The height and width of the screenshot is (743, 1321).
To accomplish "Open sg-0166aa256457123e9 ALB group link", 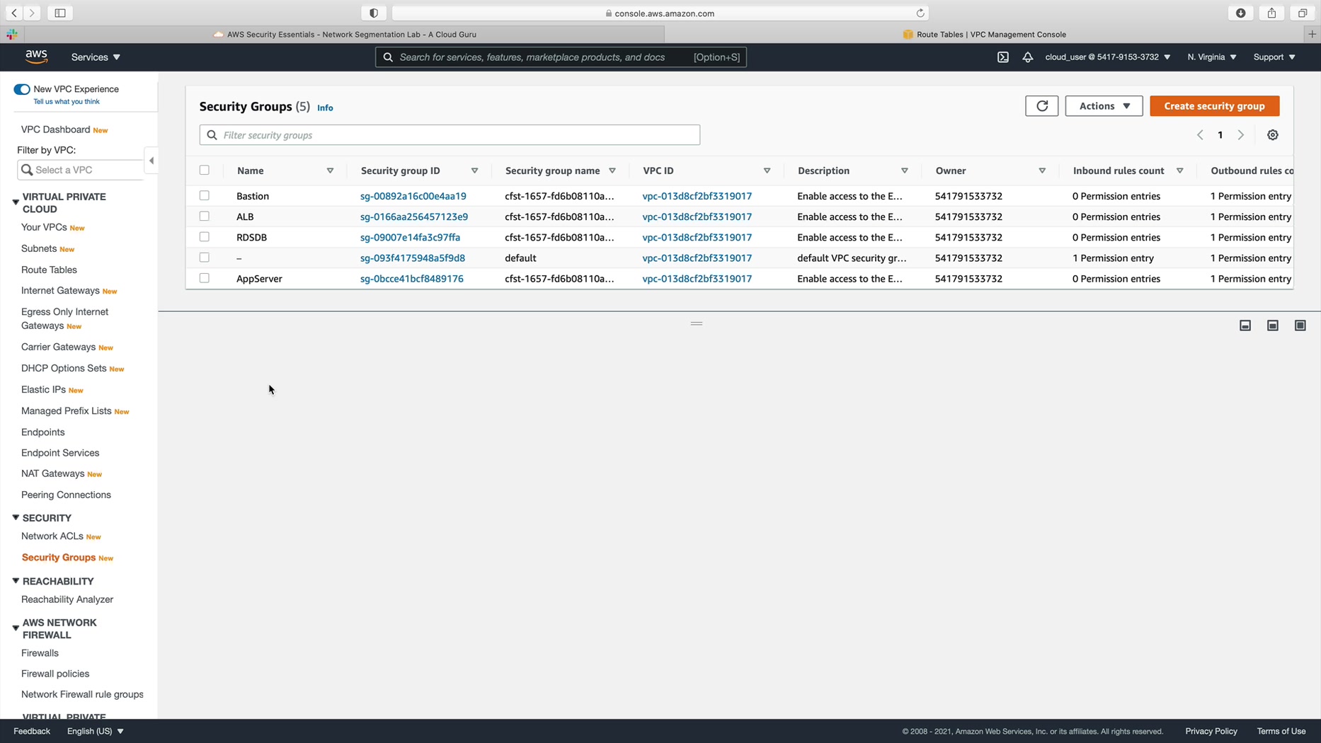I will [x=413, y=217].
